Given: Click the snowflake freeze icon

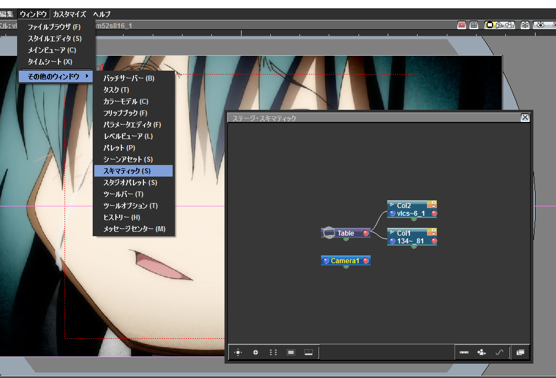Looking at the screenshot, I should [x=525, y=25].
